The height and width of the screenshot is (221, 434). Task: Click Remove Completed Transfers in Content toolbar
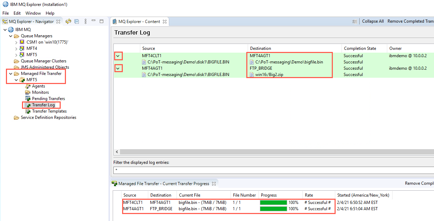(x=411, y=21)
